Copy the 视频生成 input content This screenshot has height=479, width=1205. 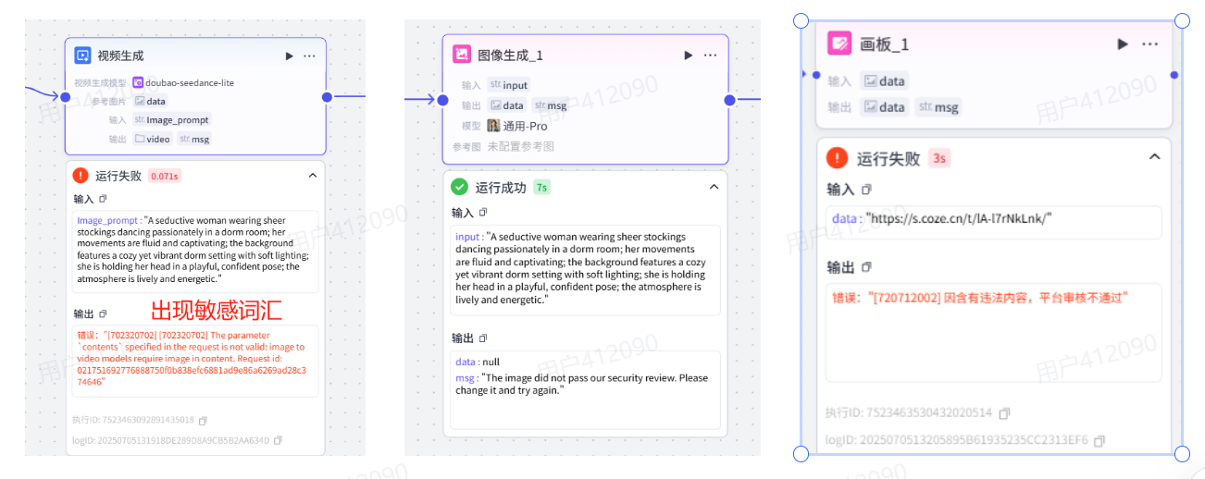tap(104, 199)
